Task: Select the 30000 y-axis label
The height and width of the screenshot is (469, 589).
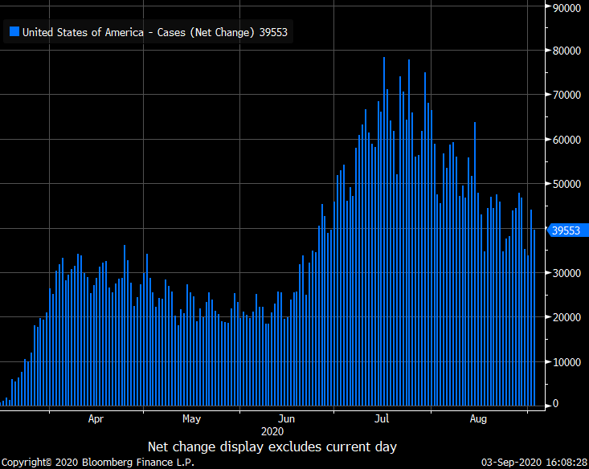Action: 568,273
